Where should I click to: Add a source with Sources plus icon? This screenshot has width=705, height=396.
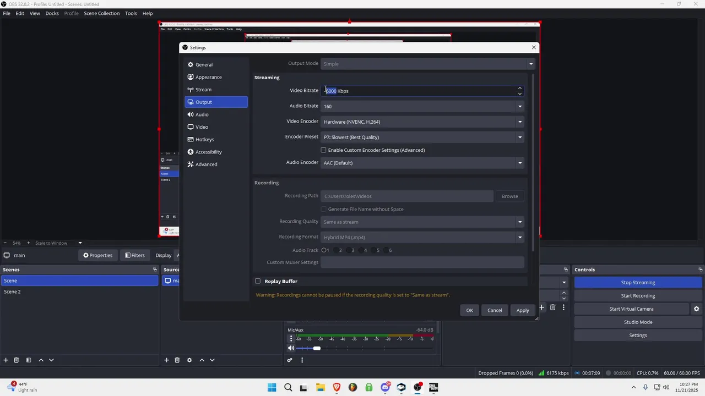166,360
